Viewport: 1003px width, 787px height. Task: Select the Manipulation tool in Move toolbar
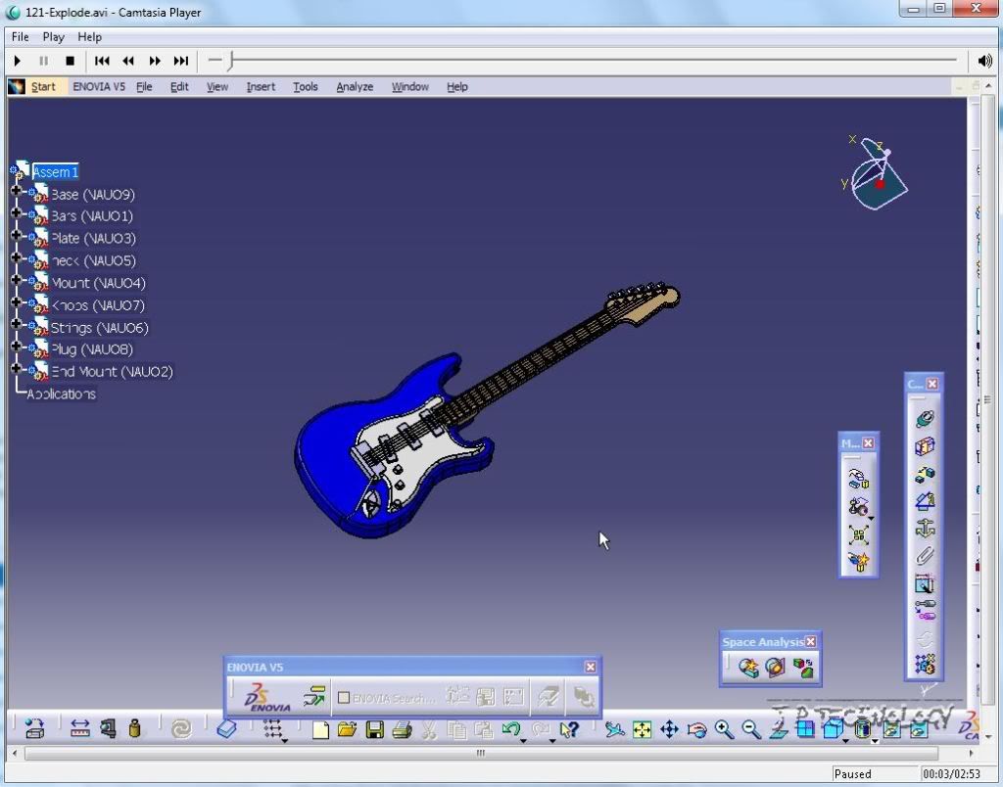(x=858, y=479)
